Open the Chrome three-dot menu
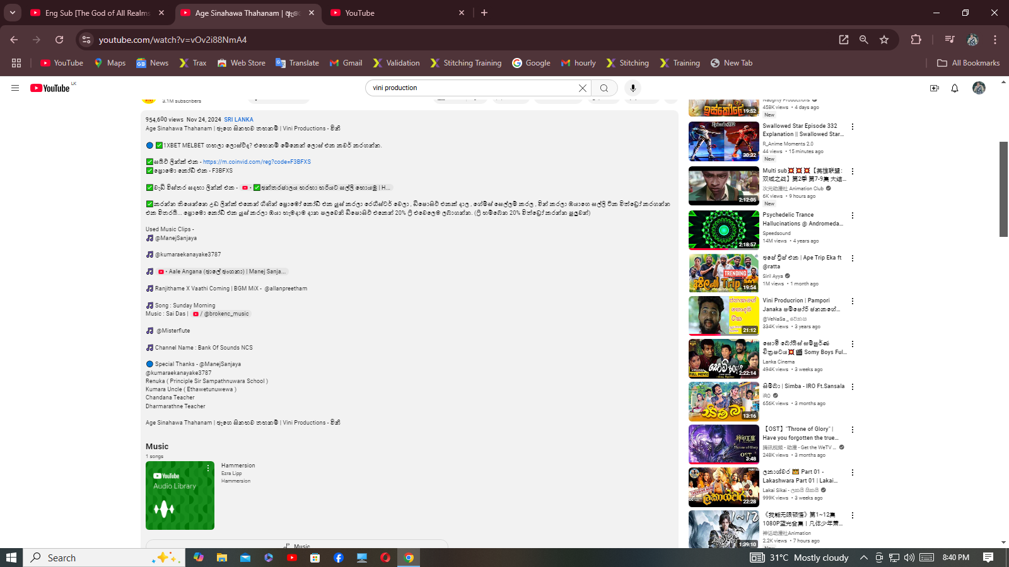Image resolution: width=1009 pixels, height=567 pixels. click(x=995, y=40)
